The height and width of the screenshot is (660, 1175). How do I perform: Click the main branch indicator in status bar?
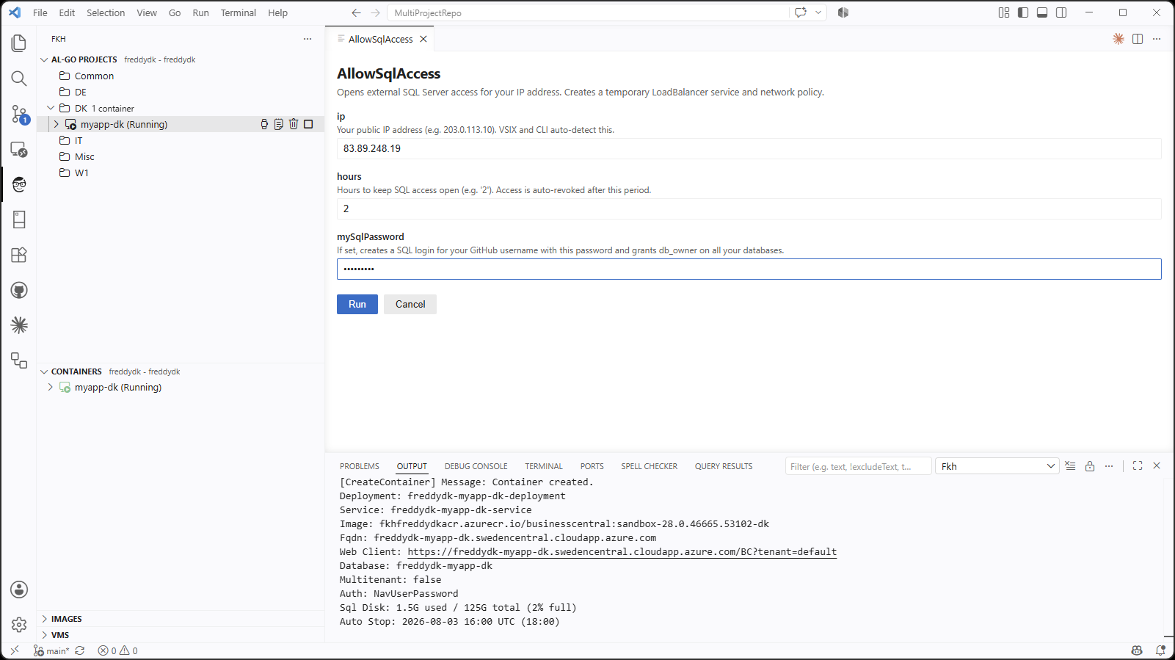coord(51,650)
